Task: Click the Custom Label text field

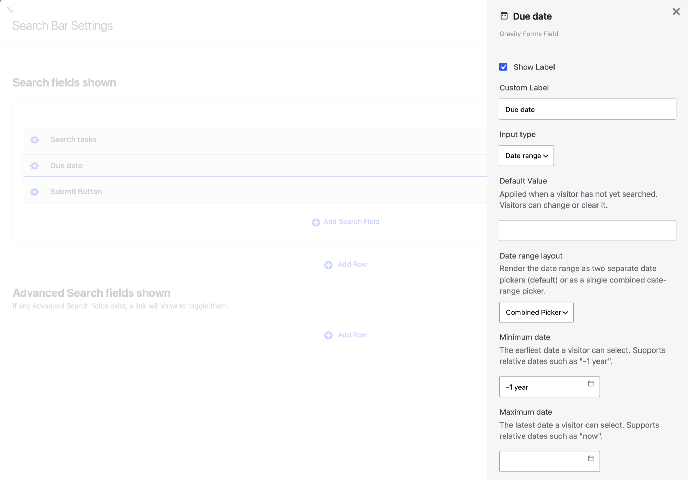Action: 587,109
